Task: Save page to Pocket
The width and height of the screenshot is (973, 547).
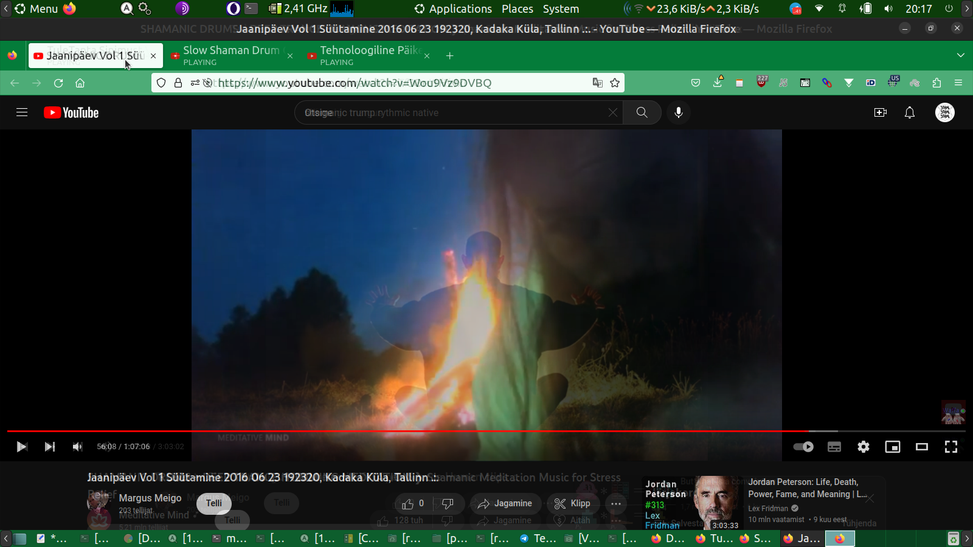Action: pyautogui.click(x=696, y=83)
